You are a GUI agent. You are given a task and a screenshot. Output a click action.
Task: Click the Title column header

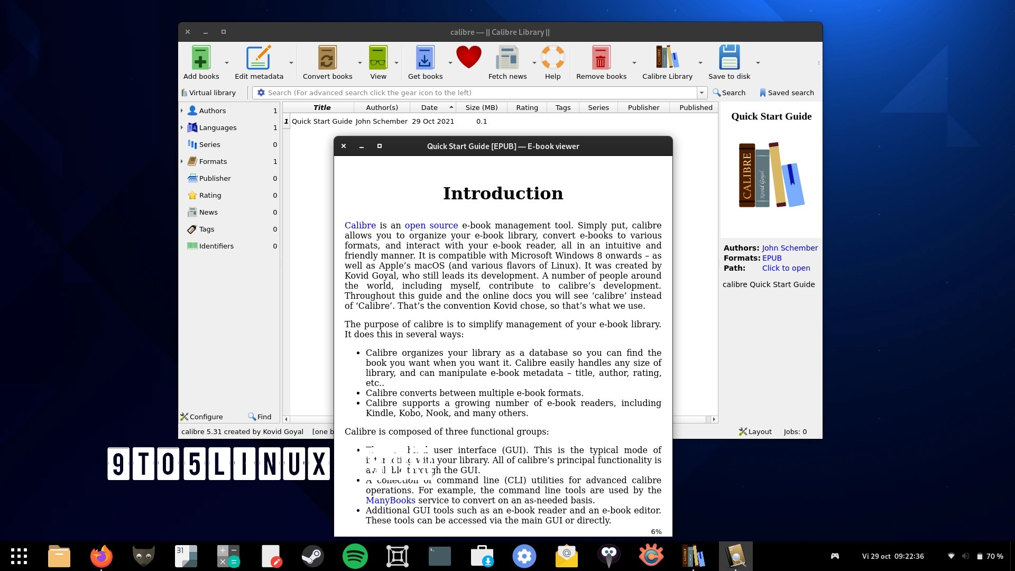(x=321, y=107)
